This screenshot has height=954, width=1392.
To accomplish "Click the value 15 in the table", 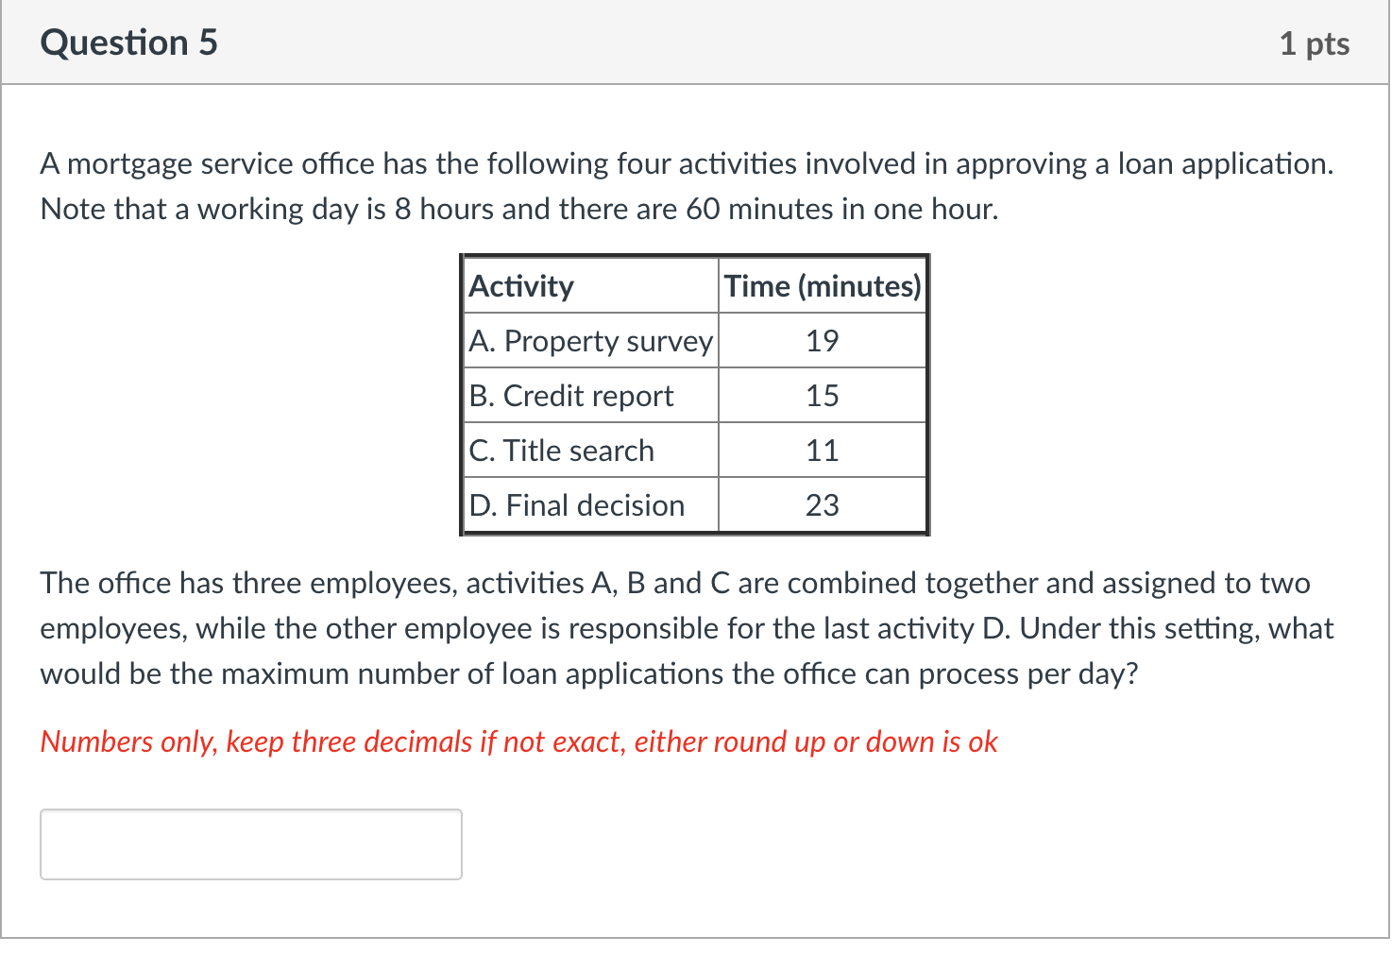I will tap(823, 395).
